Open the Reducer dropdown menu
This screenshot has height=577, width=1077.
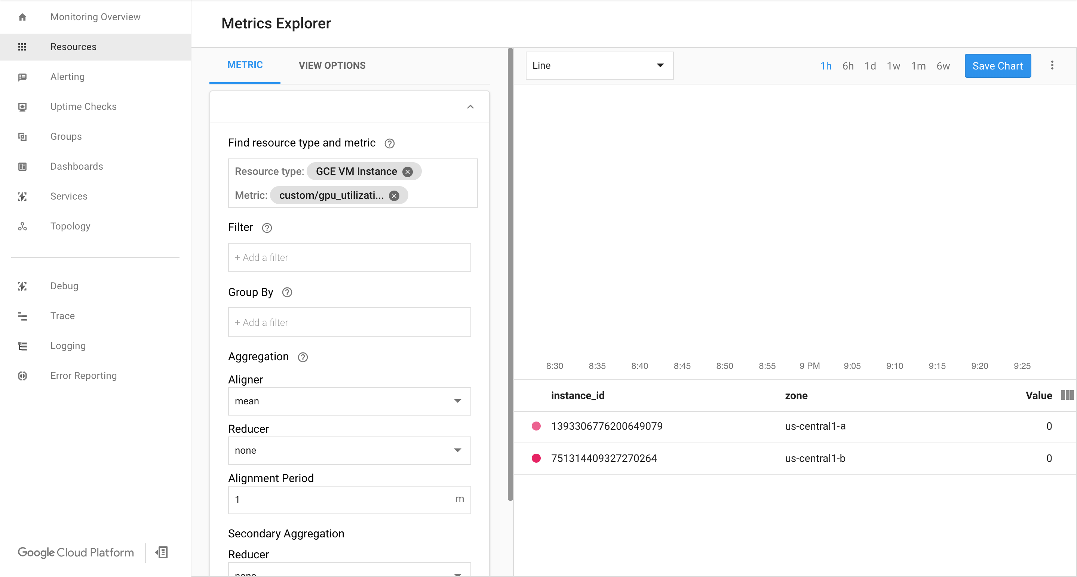click(x=349, y=450)
